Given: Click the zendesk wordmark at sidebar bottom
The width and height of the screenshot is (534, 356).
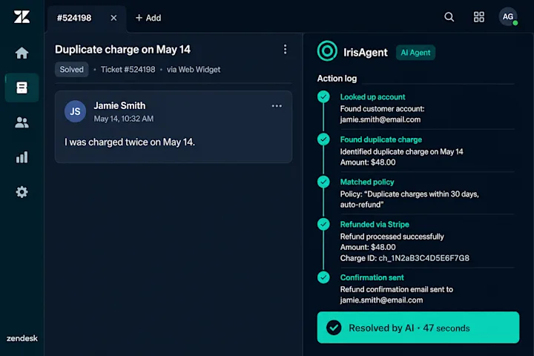Looking at the screenshot, I should click(x=22, y=338).
